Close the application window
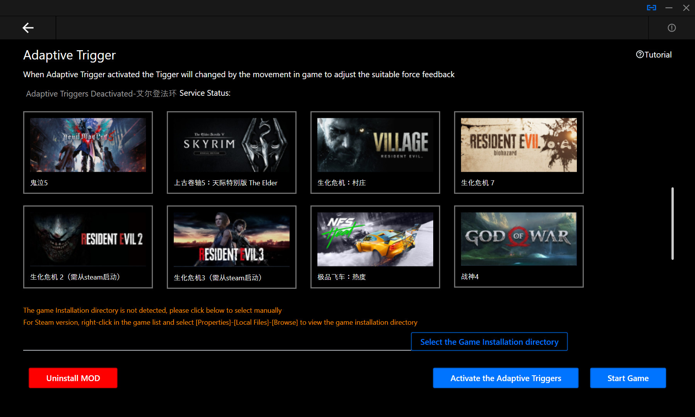The width and height of the screenshot is (695, 417). click(686, 8)
